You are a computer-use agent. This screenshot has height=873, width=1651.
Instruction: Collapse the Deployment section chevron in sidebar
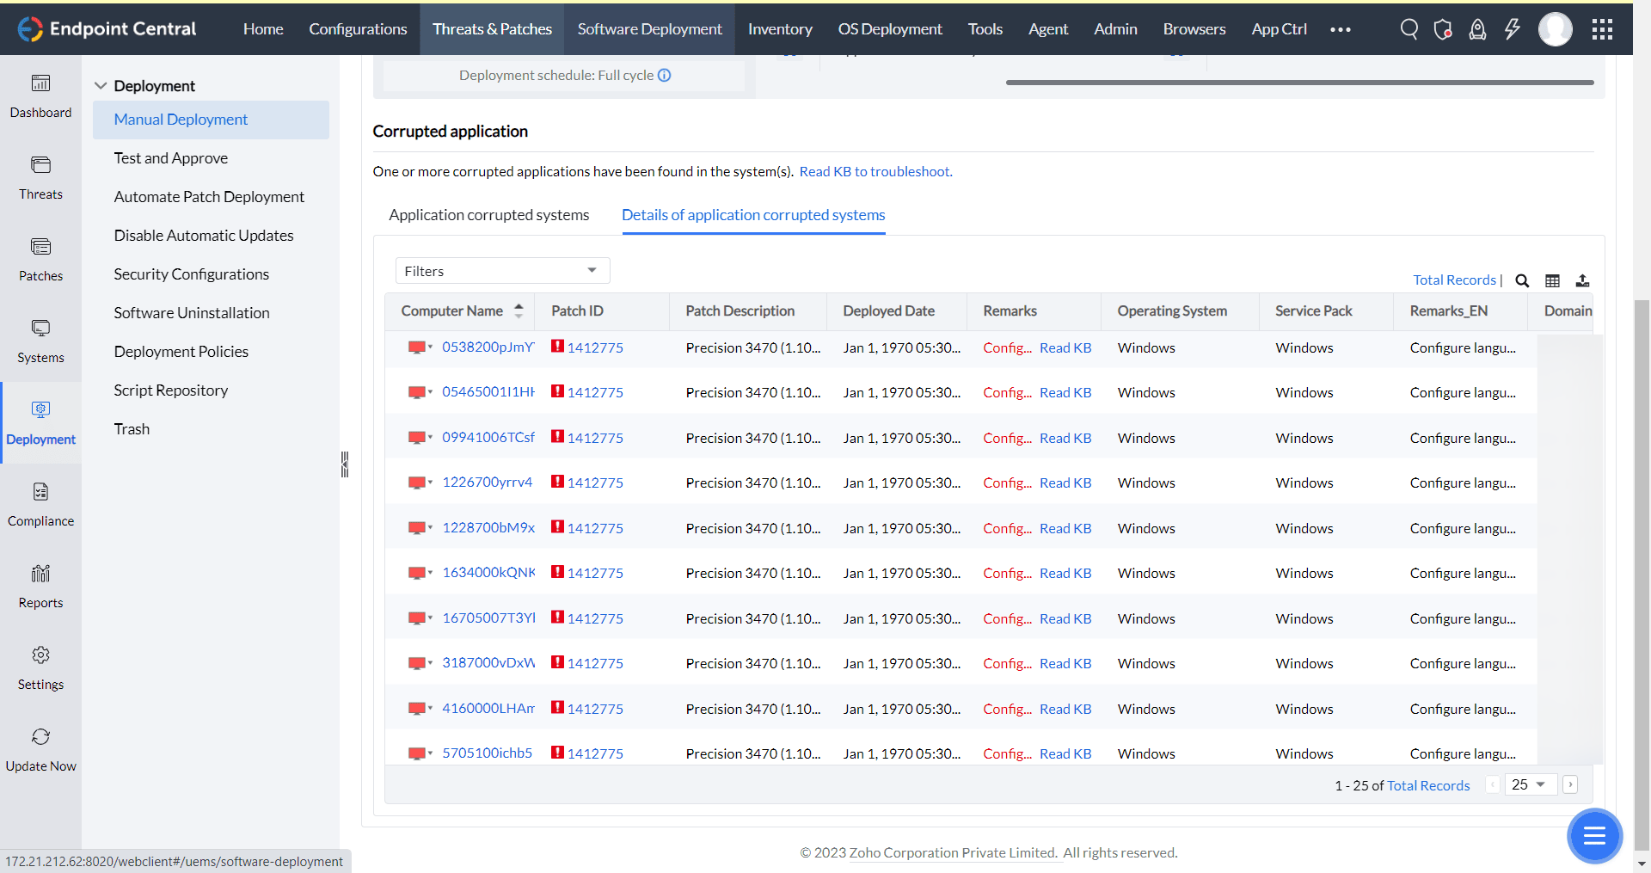tap(101, 85)
